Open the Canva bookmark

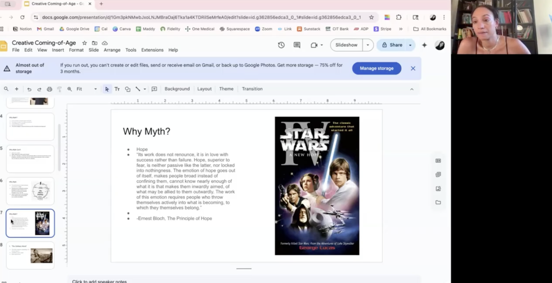(121, 29)
